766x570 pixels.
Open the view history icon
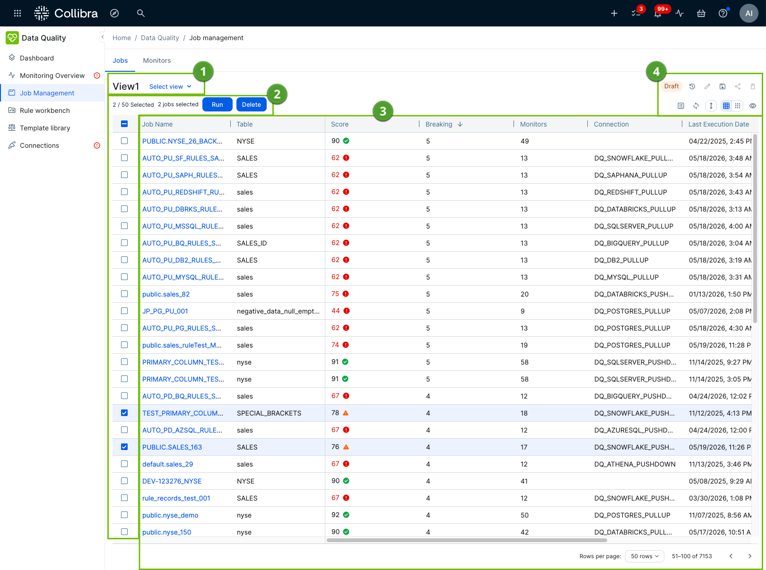[692, 86]
